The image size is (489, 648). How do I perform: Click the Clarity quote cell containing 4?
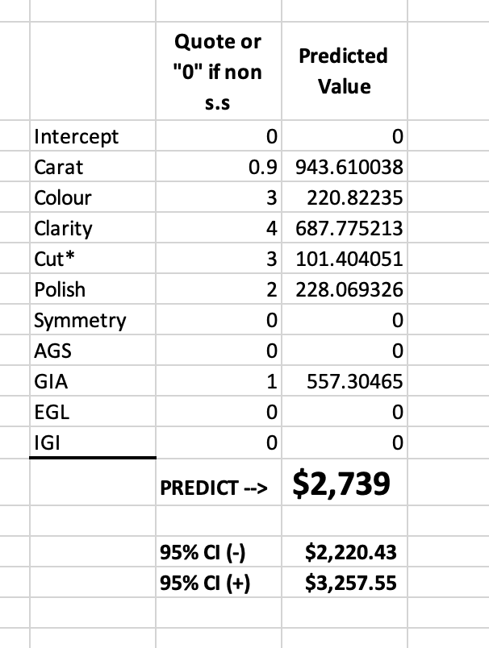click(x=270, y=228)
